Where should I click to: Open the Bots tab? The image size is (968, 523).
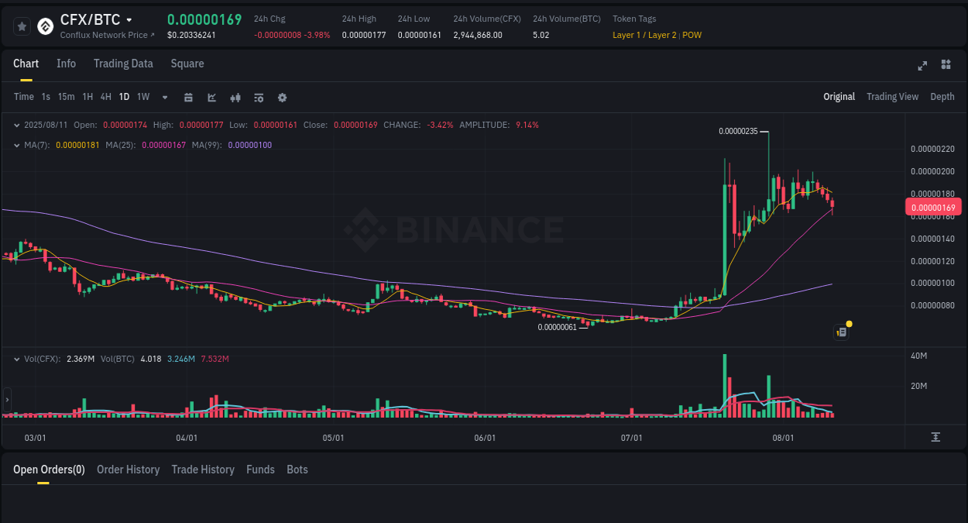[297, 470]
